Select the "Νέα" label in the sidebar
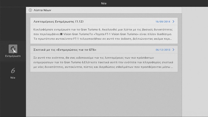This screenshot has width=208, height=117. click(13, 77)
